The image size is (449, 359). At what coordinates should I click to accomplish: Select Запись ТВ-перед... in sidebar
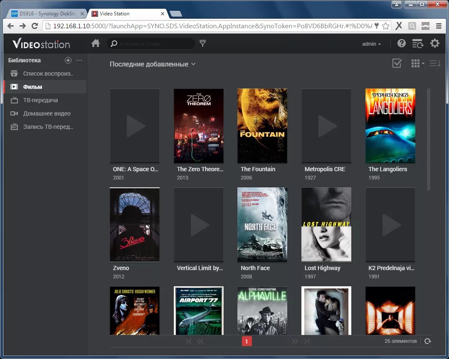pos(45,127)
